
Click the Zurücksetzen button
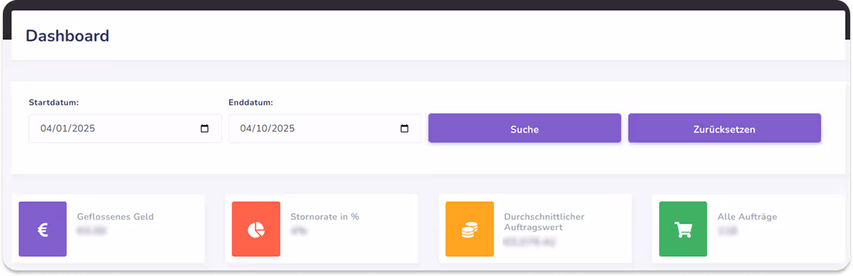725,128
